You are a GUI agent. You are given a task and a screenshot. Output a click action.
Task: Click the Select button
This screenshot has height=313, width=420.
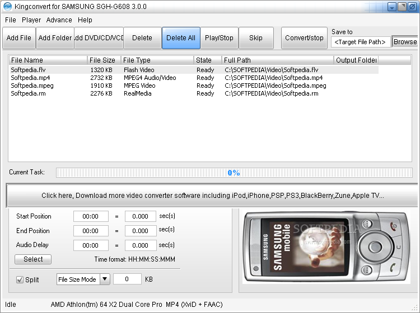tap(33, 259)
